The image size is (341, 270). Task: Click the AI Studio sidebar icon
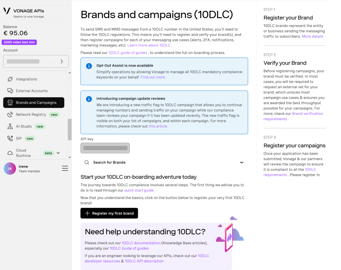[10, 127]
